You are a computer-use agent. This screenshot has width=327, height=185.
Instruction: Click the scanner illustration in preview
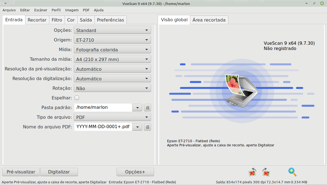[242, 91]
